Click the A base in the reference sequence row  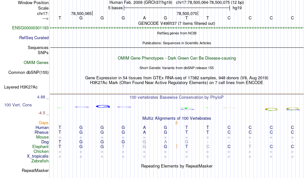(x=144, y=18)
